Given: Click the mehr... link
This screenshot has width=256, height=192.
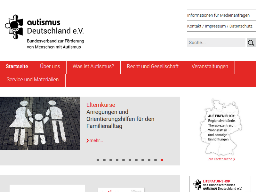Looking at the screenshot, I should pos(95,140).
